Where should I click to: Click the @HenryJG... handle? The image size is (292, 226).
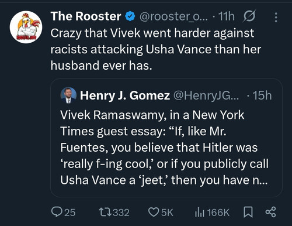[x=206, y=95]
